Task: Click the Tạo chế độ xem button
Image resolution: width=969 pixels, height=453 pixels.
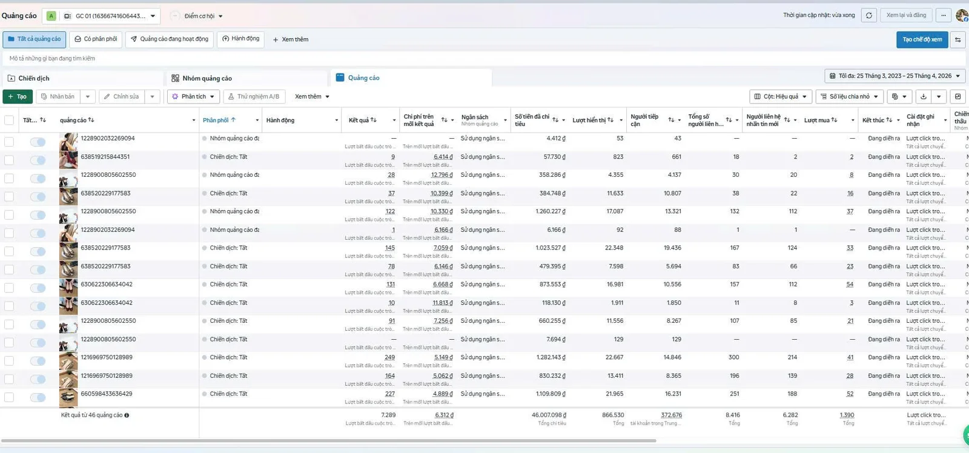Action: [922, 39]
